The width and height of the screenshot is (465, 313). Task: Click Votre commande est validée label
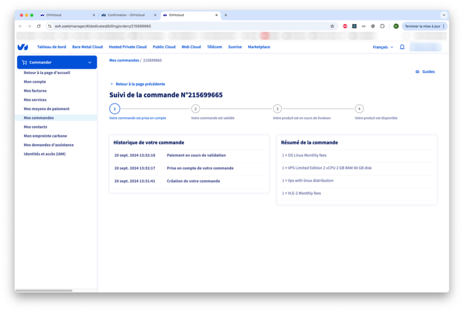[213, 118]
